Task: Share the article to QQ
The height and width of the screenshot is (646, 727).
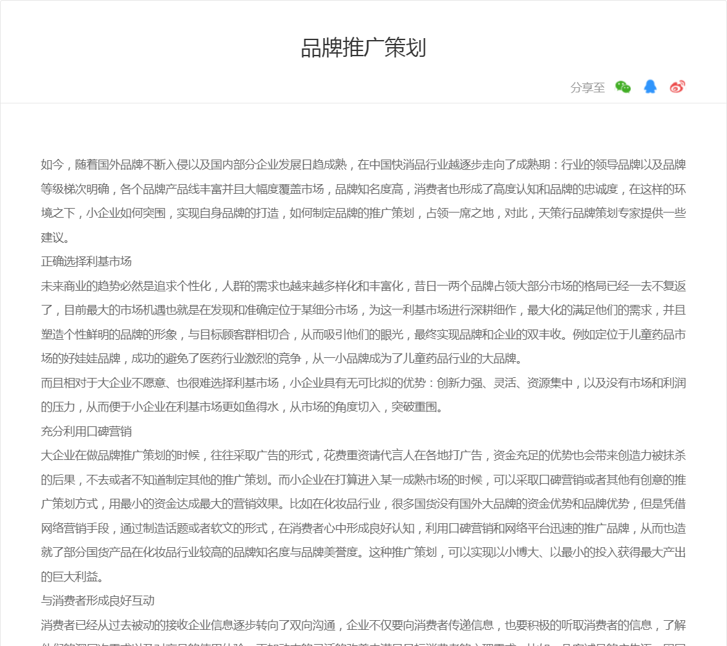Action: (x=650, y=87)
